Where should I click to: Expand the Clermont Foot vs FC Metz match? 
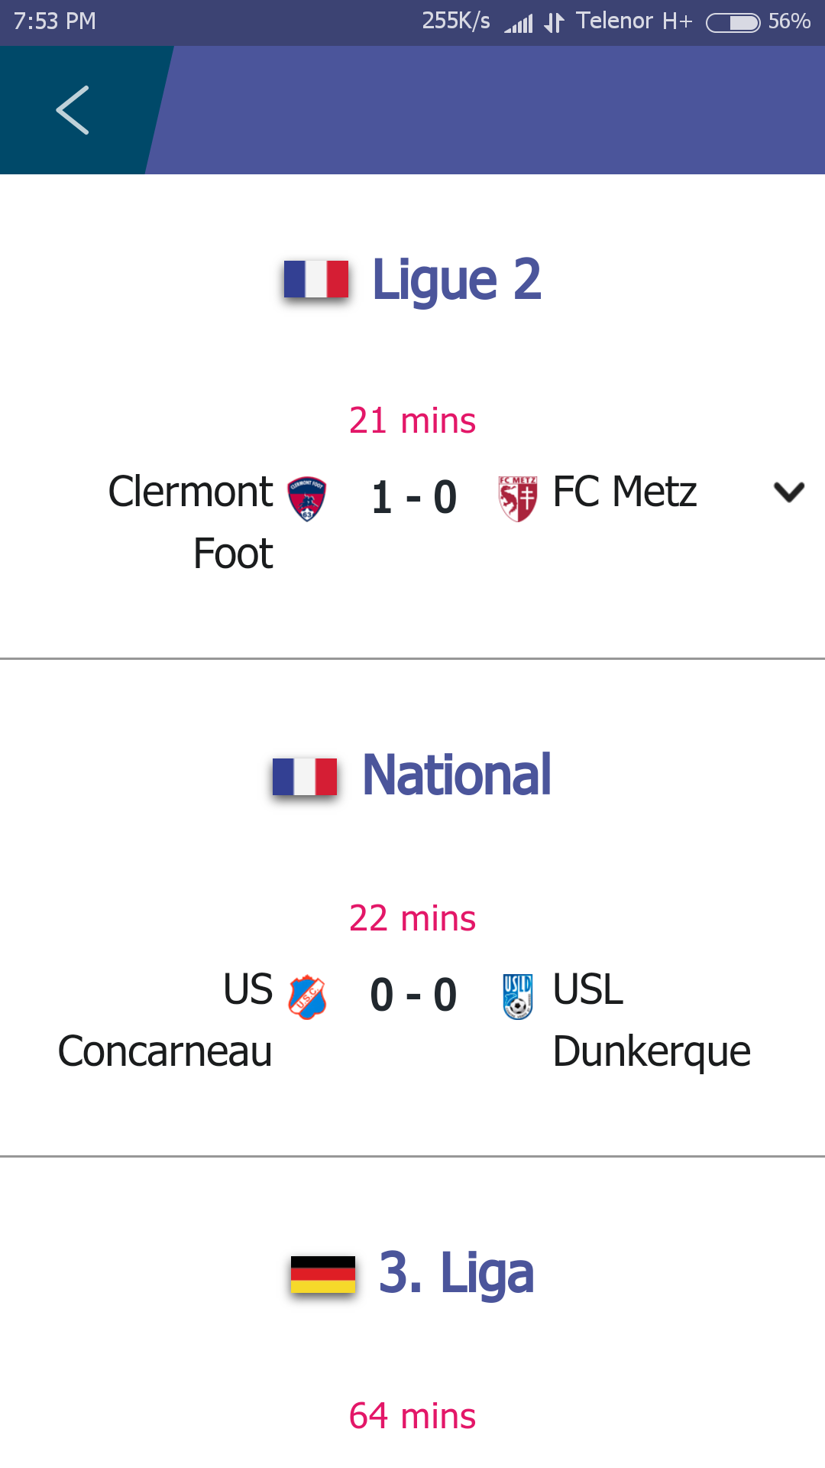pos(789,492)
